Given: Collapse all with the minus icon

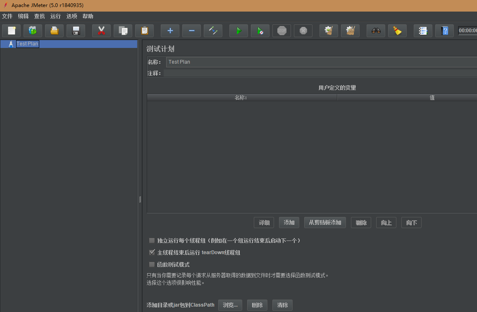Looking at the screenshot, I should point(192,31).
